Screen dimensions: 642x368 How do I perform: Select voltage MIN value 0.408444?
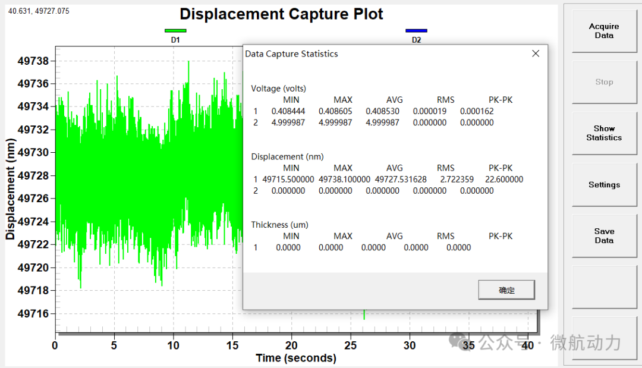click(x=288, y=111)
